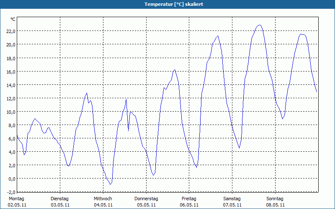The height and width of the screenshot is (209, 335).
Task: Click the 0,0 y-axis label
Action: tap(12, 179)
